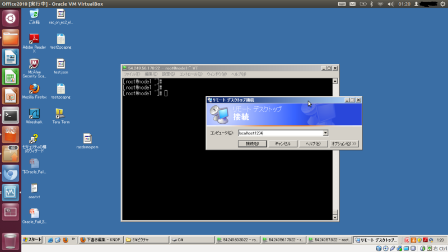
Task: Launch LibreOffice Calc from the launcher
Action: point(10,77)
